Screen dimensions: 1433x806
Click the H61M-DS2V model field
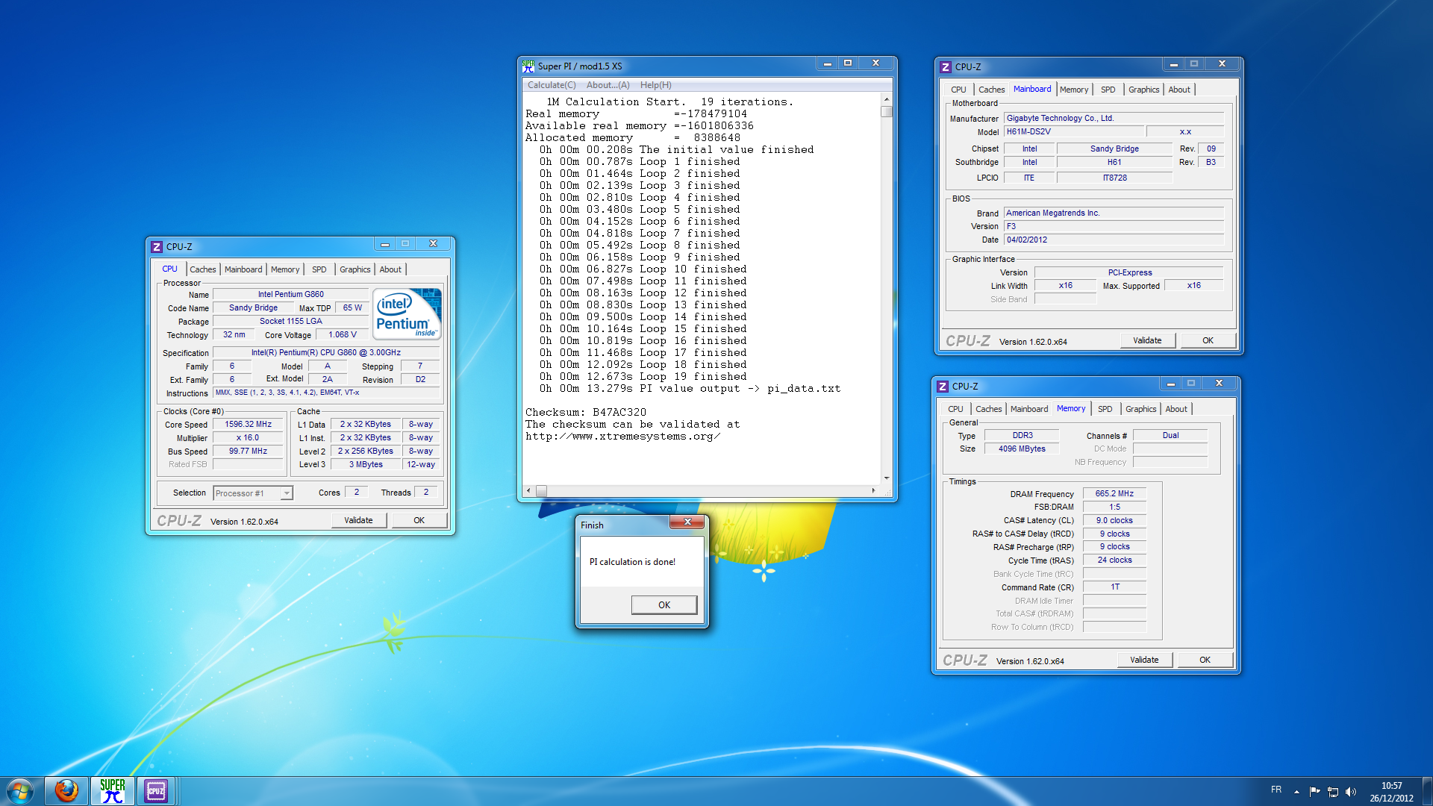(1073, 131)
